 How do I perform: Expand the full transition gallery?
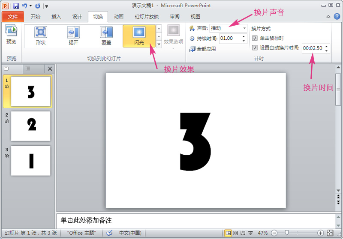(159, 44)
